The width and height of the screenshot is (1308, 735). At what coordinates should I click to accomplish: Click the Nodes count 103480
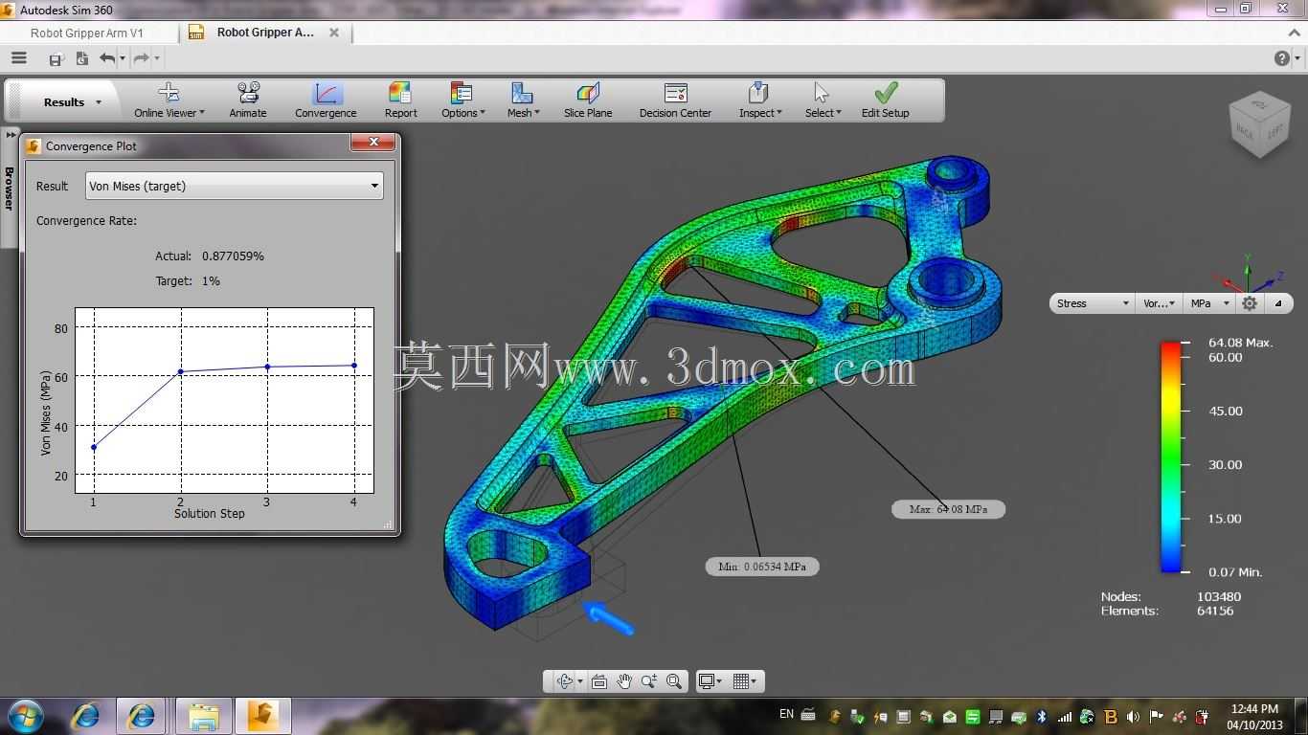(1219, 596)
